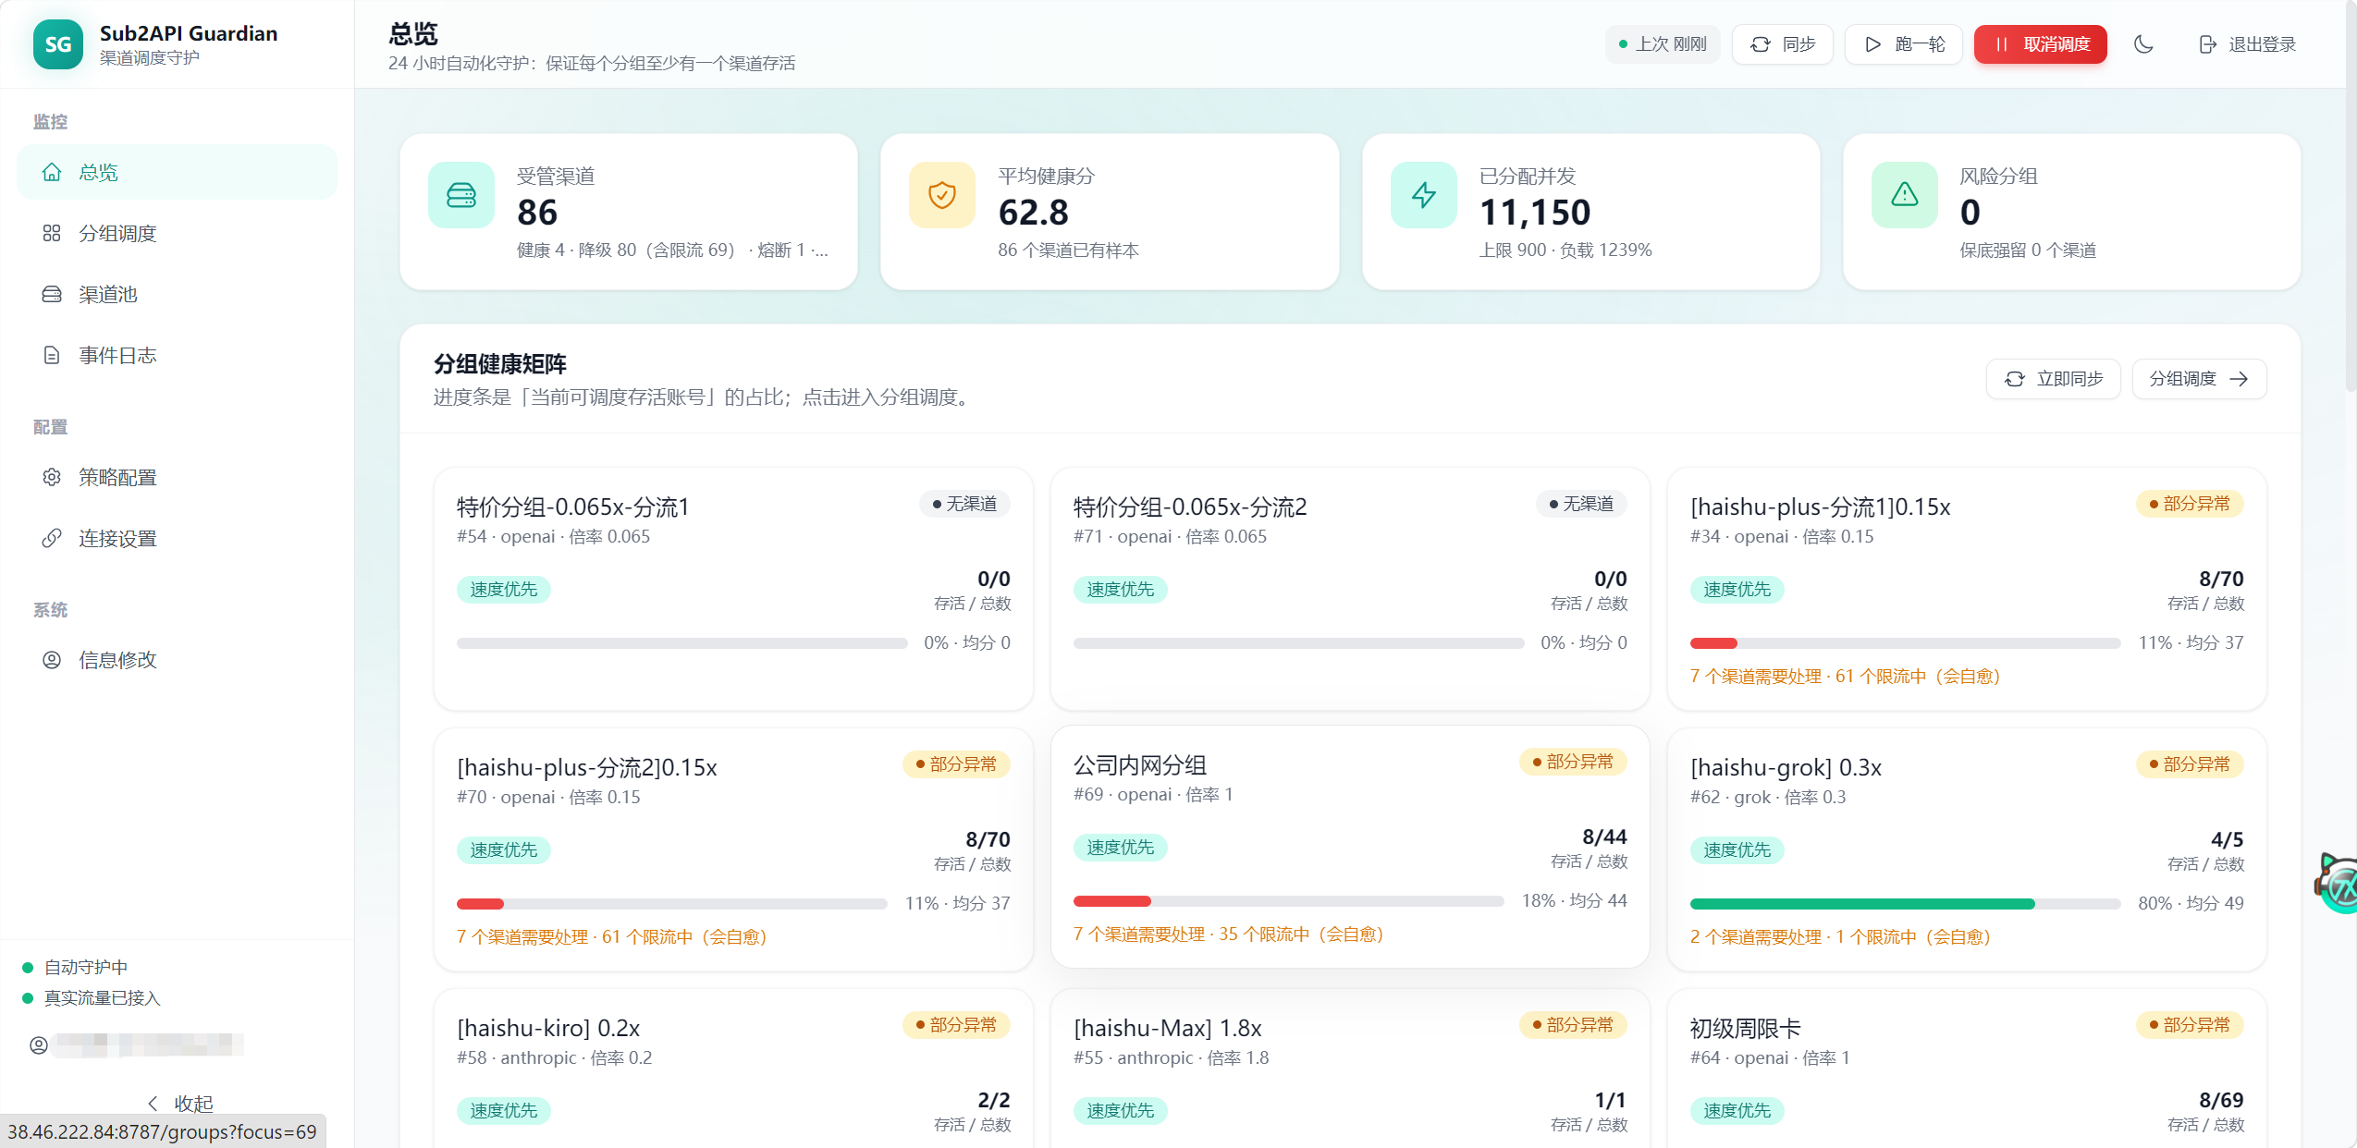Viewport: 2357px width, 1148px height.
Task: Click the 受管渠道 server icon
Action: click(461, 195)
